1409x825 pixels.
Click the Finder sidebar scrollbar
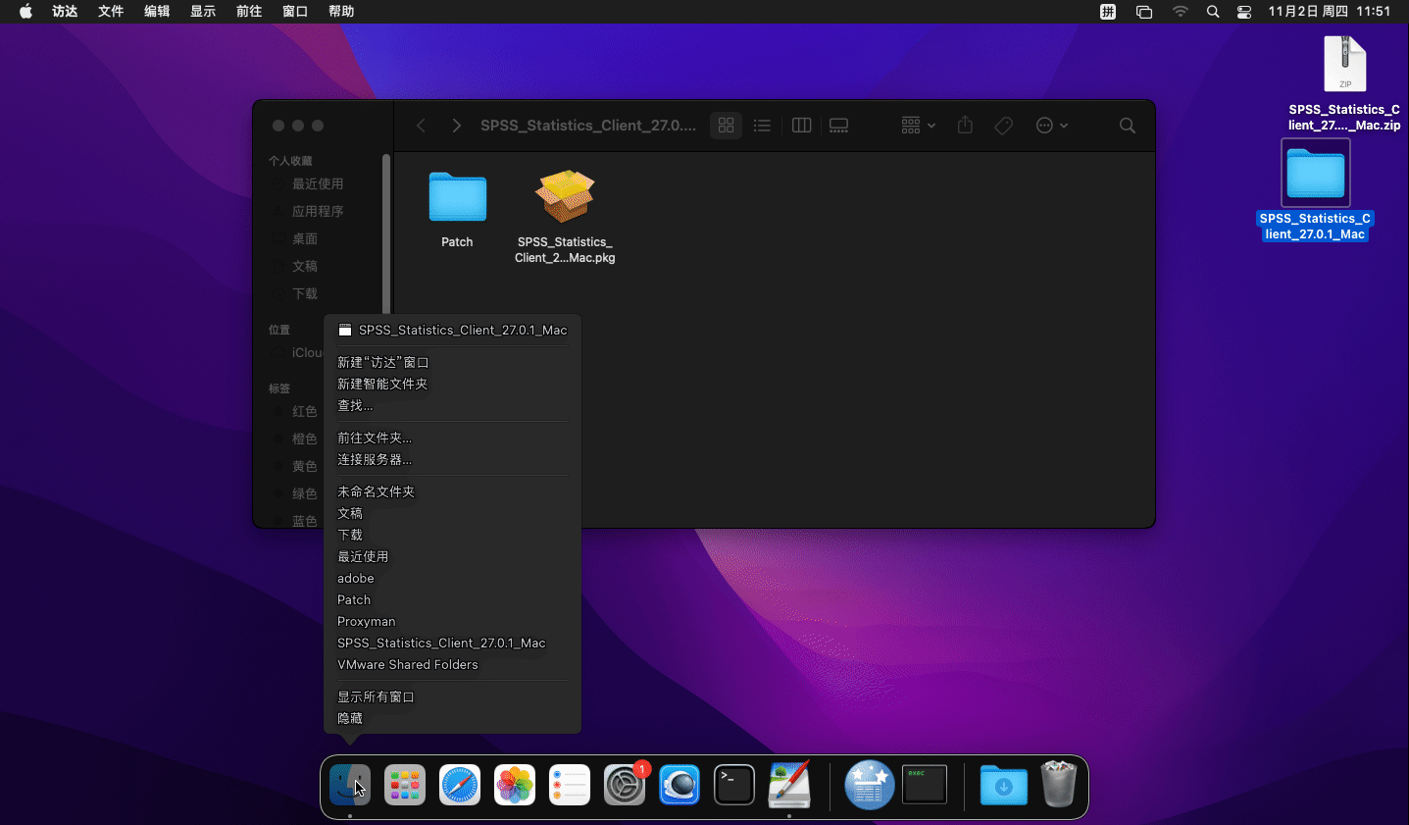pos(386,232)
